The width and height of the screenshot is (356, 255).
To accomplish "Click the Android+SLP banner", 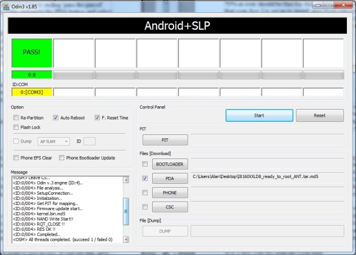I will [177, 26].
